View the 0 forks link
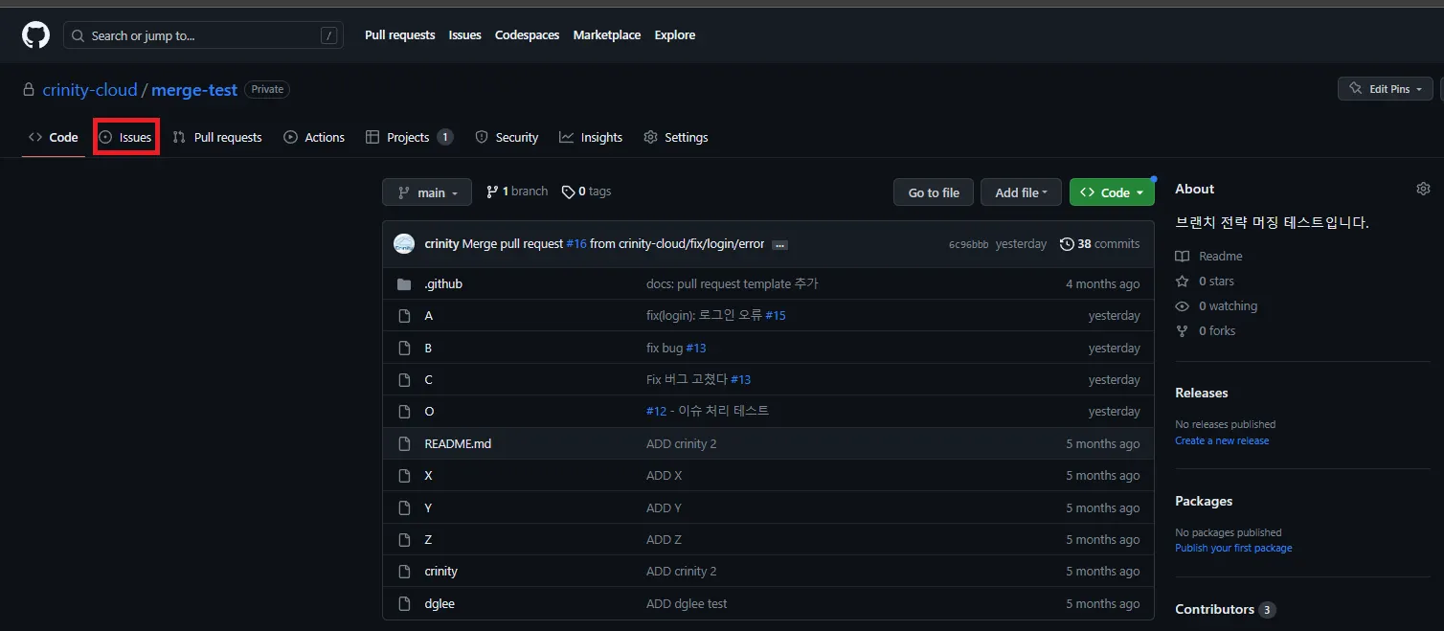This screenshot has height=631, width=1444. (1206, 331)
